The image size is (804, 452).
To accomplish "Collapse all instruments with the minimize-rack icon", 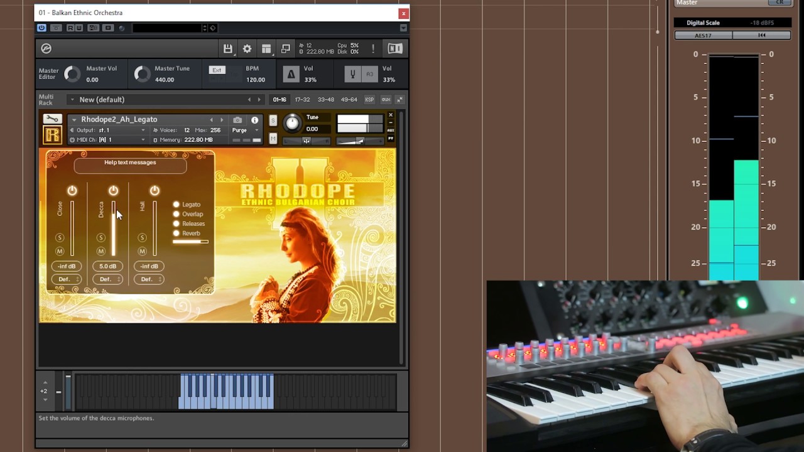I will tap(399, 99).
